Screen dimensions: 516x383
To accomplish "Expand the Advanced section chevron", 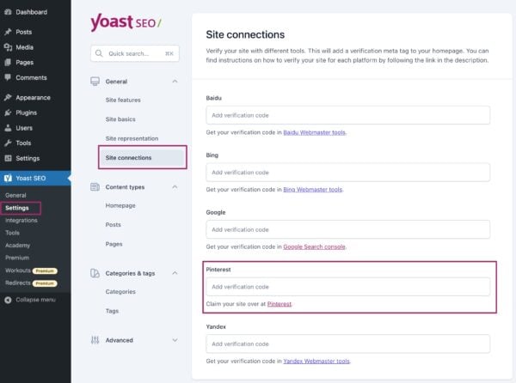I will click(x=175, y=340).
